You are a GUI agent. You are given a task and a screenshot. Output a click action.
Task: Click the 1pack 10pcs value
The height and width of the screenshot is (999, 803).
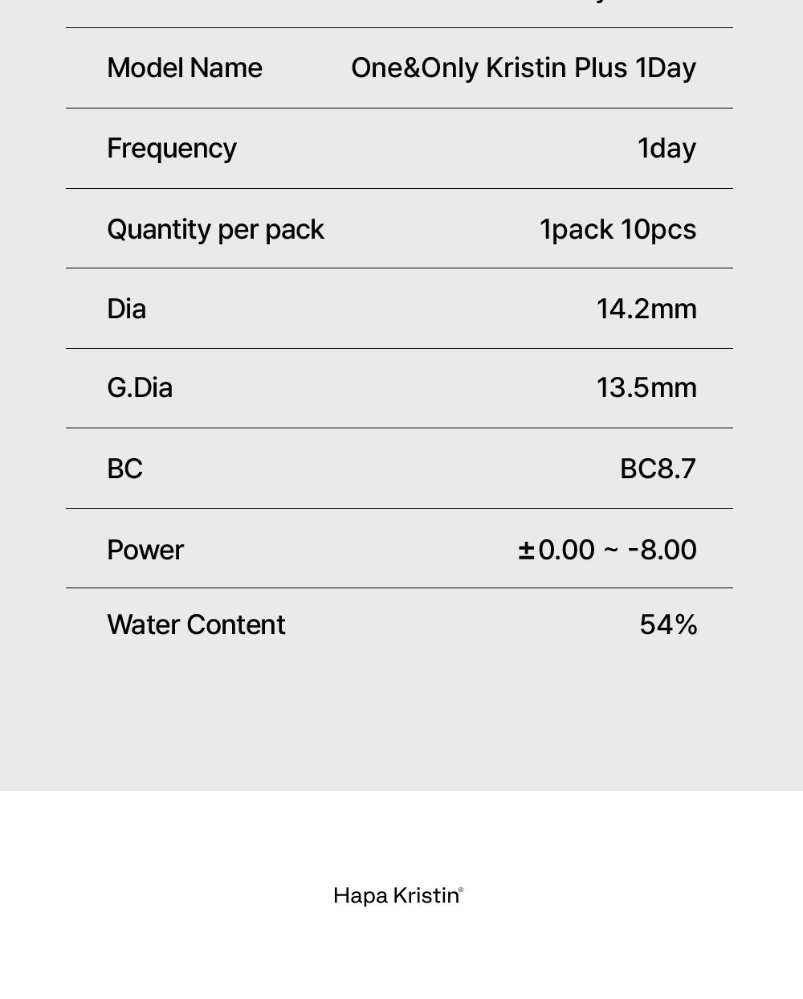coord(618,229)
